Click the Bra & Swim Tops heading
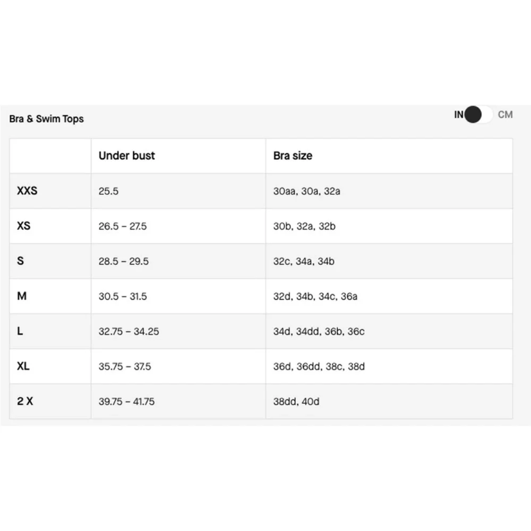 click(46, 119)
